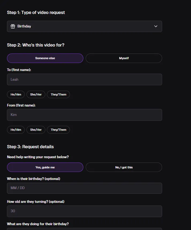The height and width of the screenshot is (230, 191).
Task: Select She/Her pronoun for the sender
Action: 36,130
